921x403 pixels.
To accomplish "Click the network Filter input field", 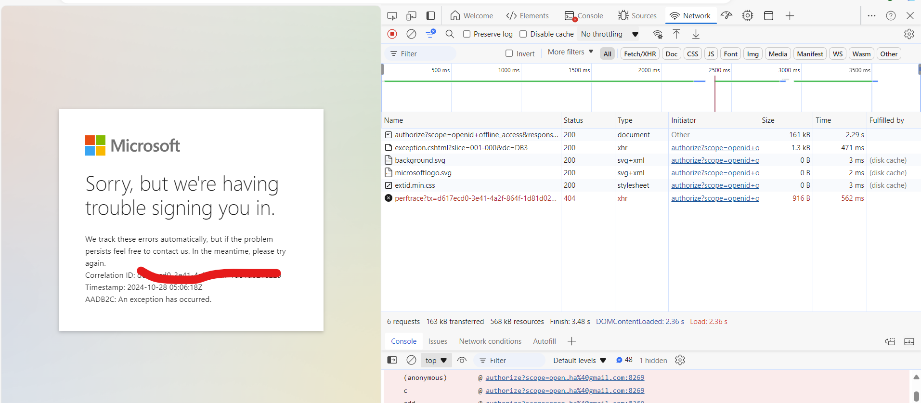I will [x=420, y=53].
